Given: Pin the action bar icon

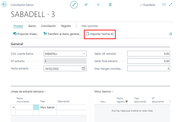Looking at the screenshot, I should [170, 34].
